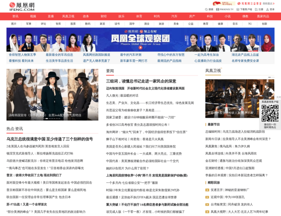Open Phoenix TV via its icon

217,9
